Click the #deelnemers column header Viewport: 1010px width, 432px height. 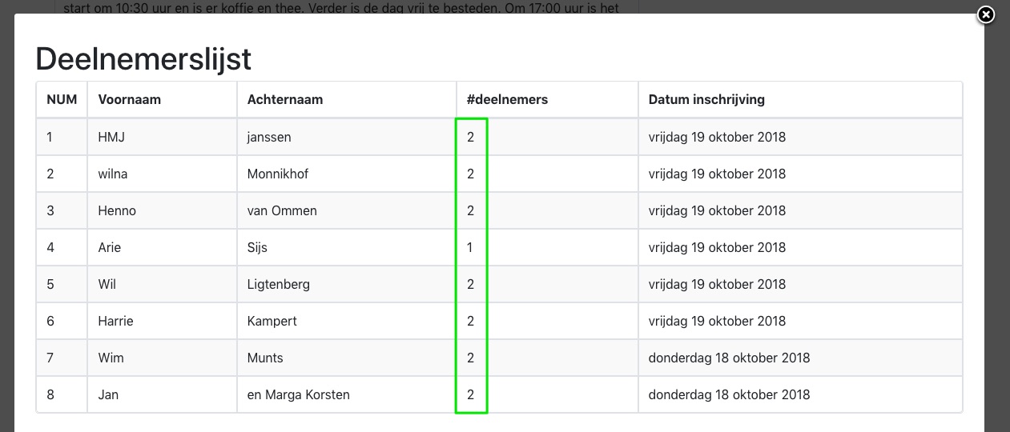coord(547,100)
